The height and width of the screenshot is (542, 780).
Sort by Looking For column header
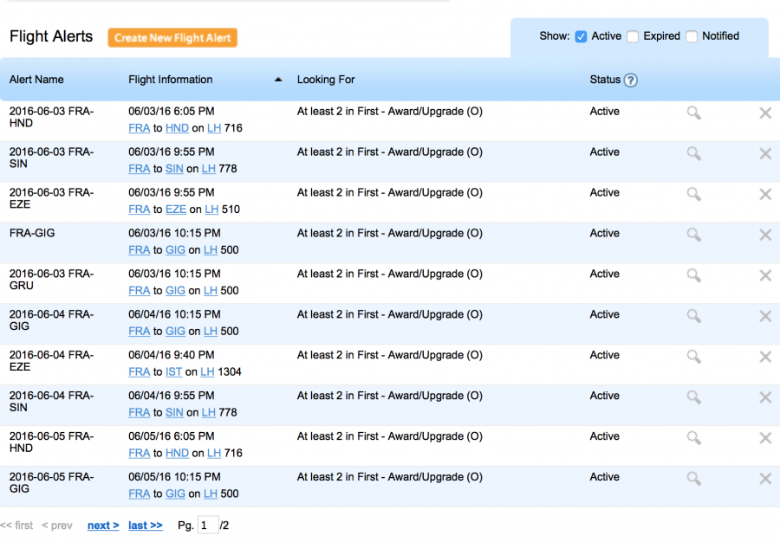click(326, 80)
